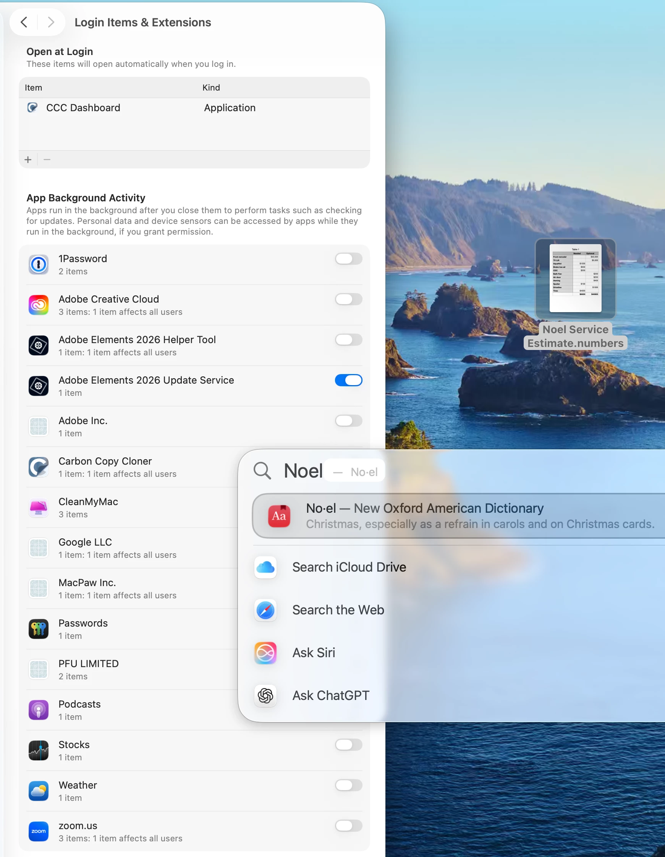The height and width of the screenshot is (857, 665).
Task: Click the ChatGPT logo icon in Spotlight
Action: click(x=265, y=696)
